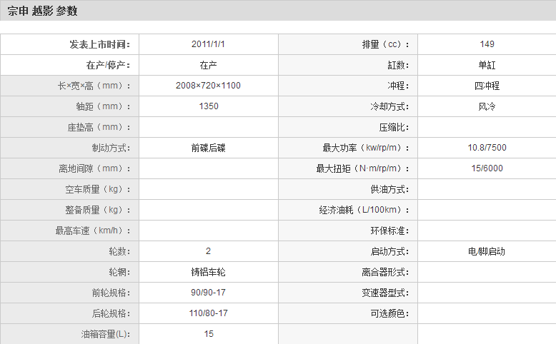Click the 前碟后碟 brake type value

click(x=208, y=148)
